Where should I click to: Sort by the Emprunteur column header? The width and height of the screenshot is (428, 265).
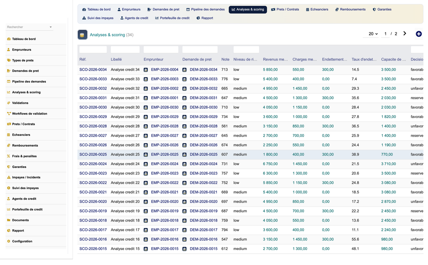click(x=154, y=60)
